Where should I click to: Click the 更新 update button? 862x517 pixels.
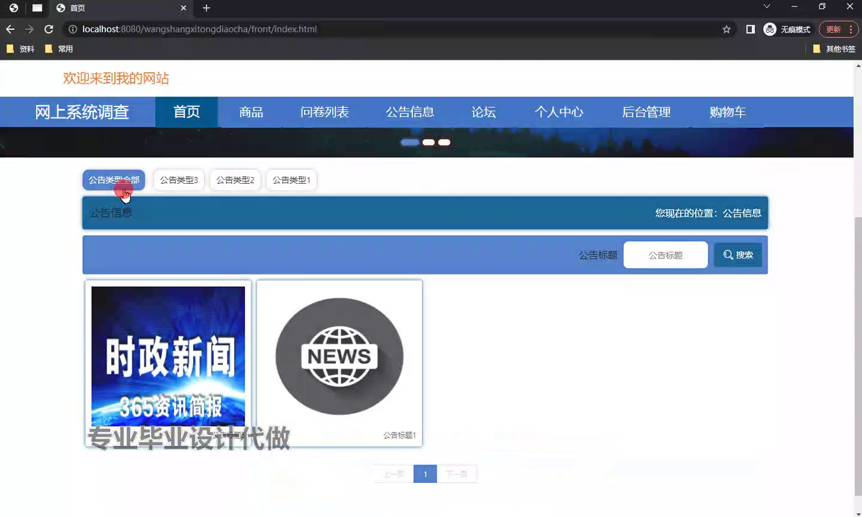click(x=833, y=29)
